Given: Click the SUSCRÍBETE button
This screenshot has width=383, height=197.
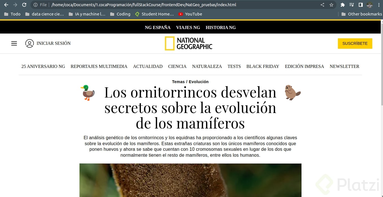Looking at the screenshot, I should 355,43.
